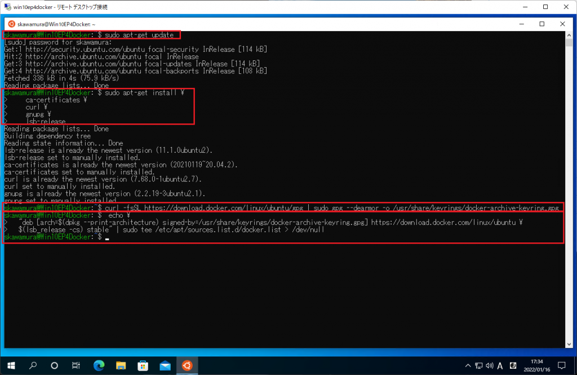Open File Explorer from the taskbar
This screenshot has width=577, height=375.
pyautogui.click(x=121, y=365)
